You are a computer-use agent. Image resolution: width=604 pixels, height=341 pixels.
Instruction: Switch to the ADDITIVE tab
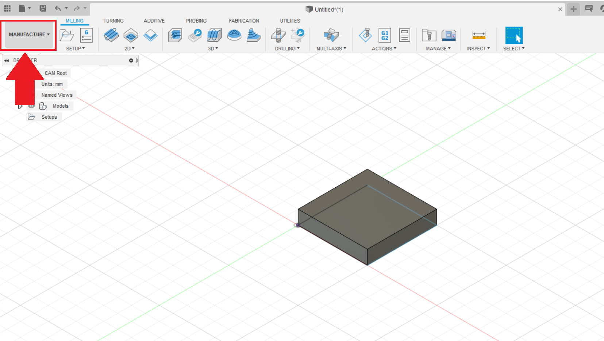pyautogui.click(x=154, y=21)
